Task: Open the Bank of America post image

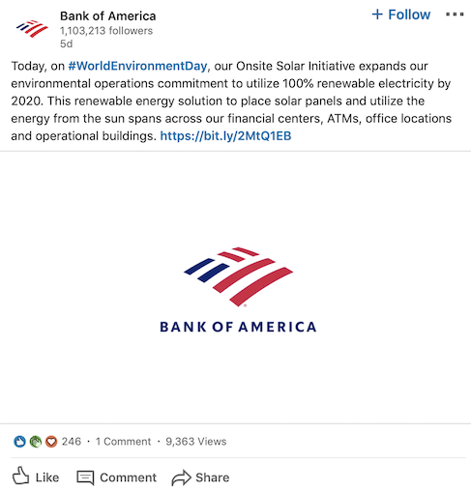Action: click(x=235, y=287)
